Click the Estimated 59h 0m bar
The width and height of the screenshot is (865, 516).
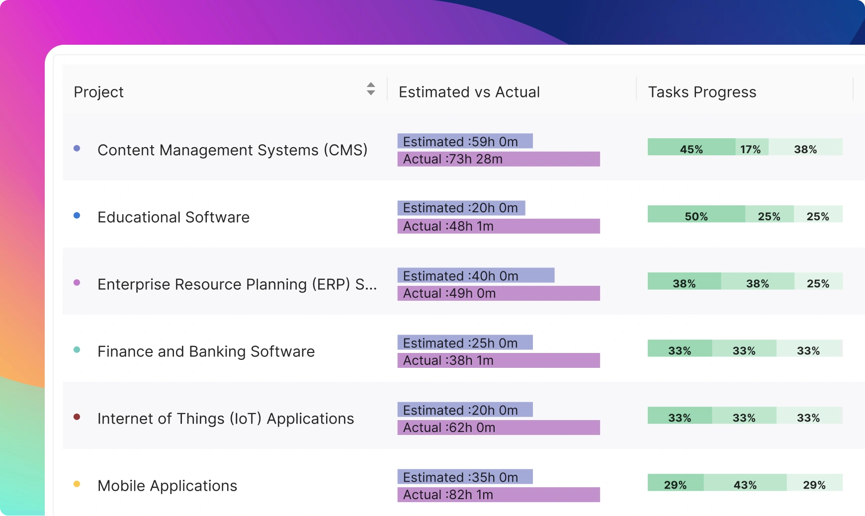pos(465,141)
